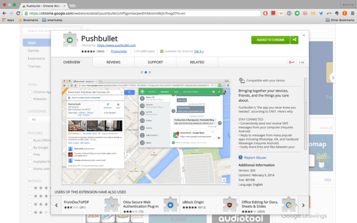Open the Categories 'All' dropdown
This screenshot has width=357, height=223.
pos(40,119)
